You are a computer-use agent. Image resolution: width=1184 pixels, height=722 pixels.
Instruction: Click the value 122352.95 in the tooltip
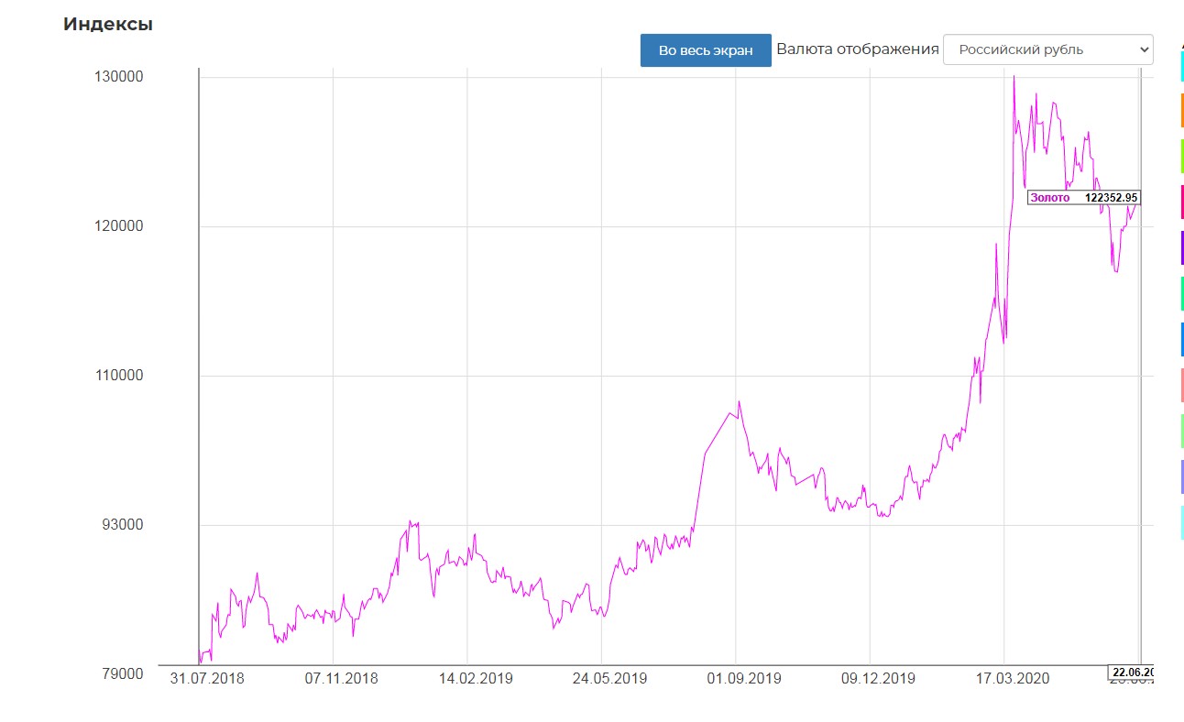tap(1111, 197)
